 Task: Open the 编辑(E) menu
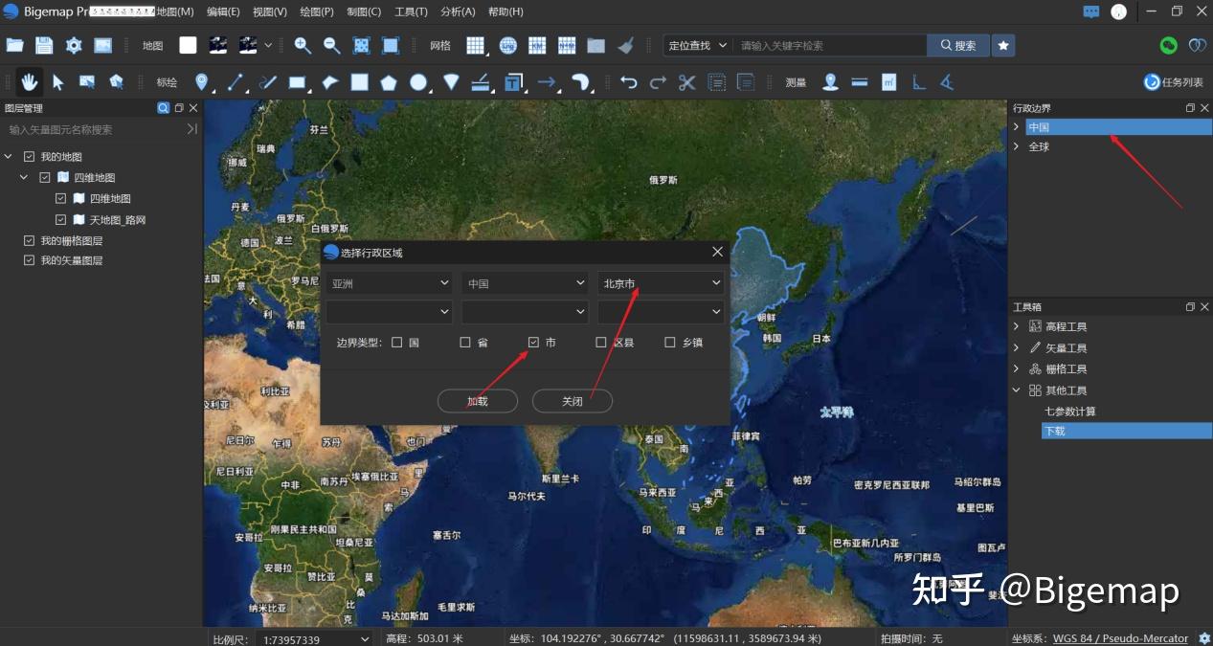pos(223,11)
